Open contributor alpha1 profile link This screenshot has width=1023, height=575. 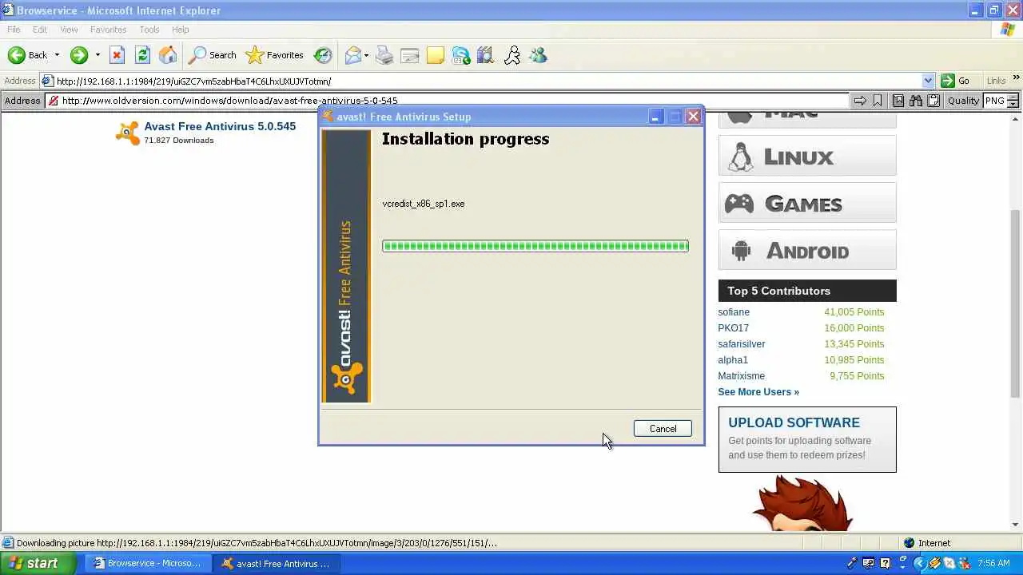pyautogui.click(x=733, y=360)
